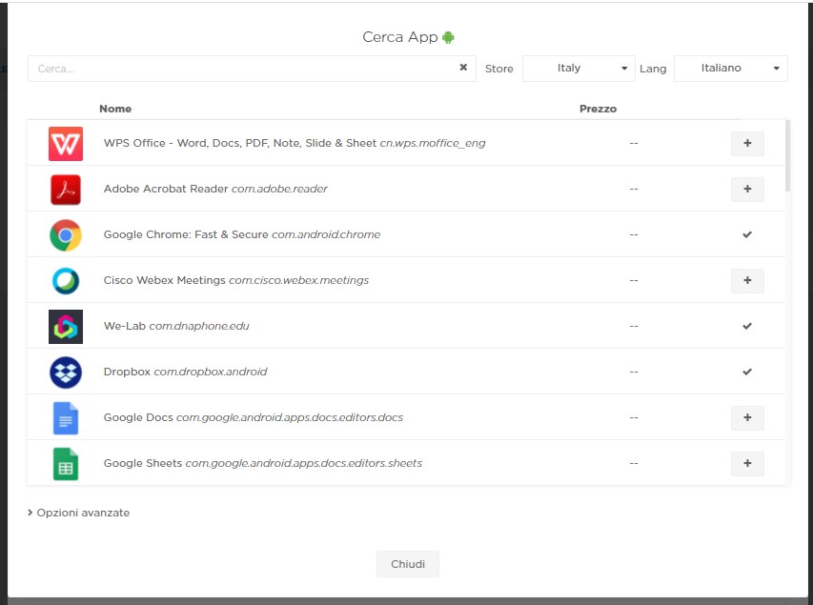Add Google Docs with its plus button

747,418
